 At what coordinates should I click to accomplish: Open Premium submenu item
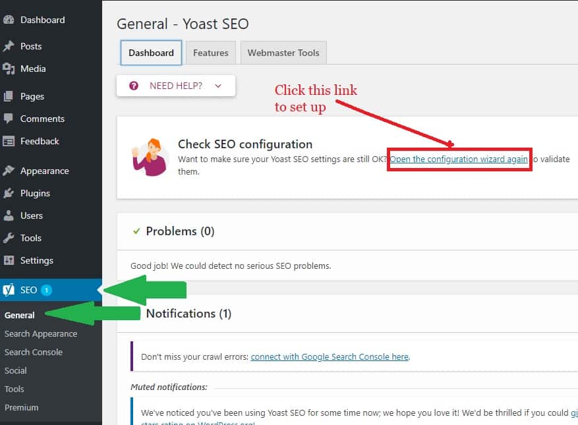pos(21,407)
